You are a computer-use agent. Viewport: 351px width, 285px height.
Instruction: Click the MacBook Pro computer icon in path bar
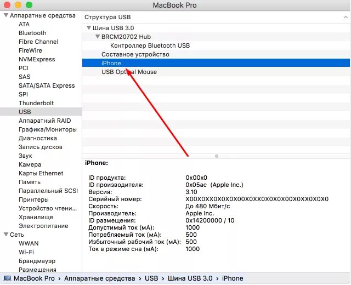pos(7,278)
